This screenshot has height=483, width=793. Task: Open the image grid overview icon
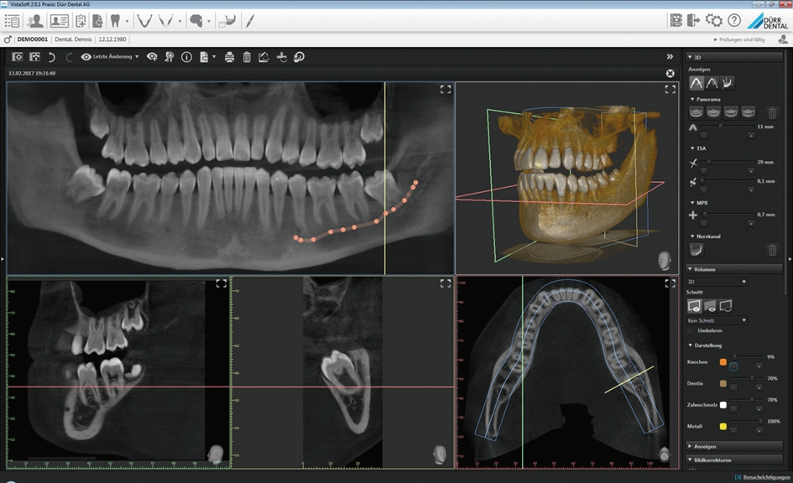pos(676,21)
